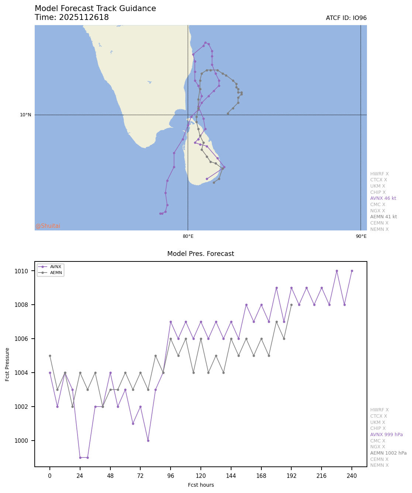Click the 240 tick on forecast hours axis

coord(352,476)
